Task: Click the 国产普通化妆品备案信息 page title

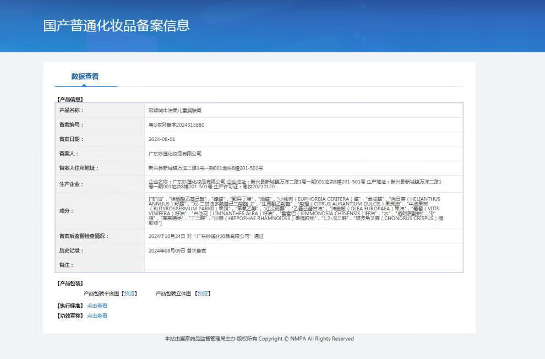Action: (x=116, y=25)
